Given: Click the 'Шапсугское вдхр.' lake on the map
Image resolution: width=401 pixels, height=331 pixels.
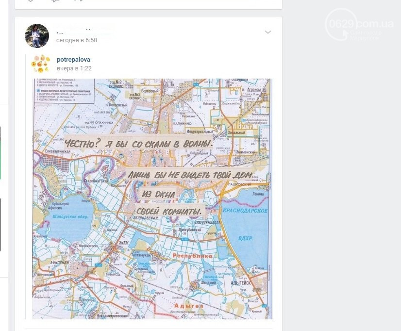Looking at the screenshot, I should pyautogui.click(x=70, y=216).
